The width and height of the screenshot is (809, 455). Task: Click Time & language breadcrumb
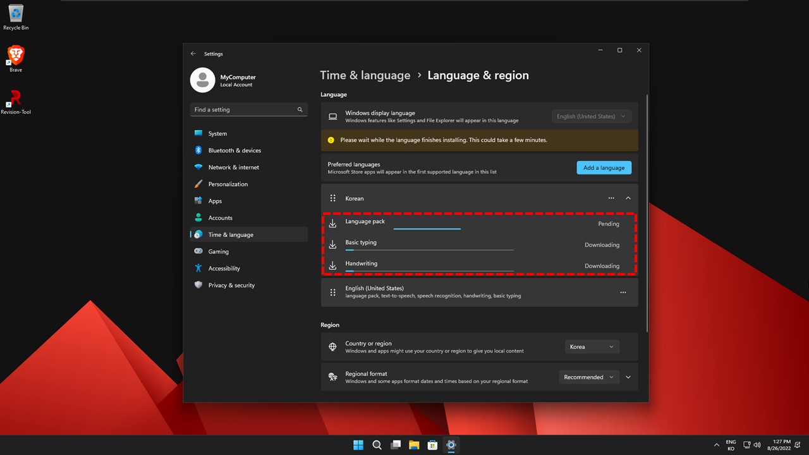(x=365, y=75)
